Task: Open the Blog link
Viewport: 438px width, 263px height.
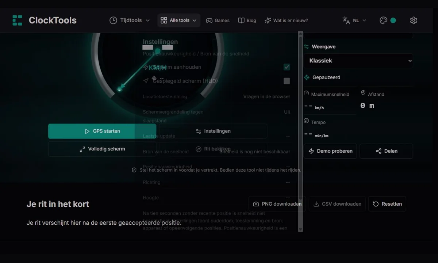Action: (247, 20)
